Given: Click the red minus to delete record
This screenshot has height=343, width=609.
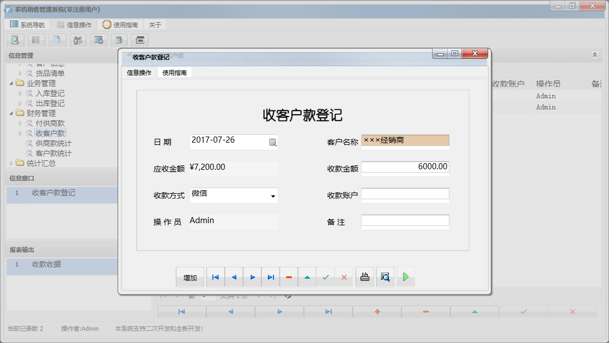Looking at the screenshot, I should pos(289,276).
